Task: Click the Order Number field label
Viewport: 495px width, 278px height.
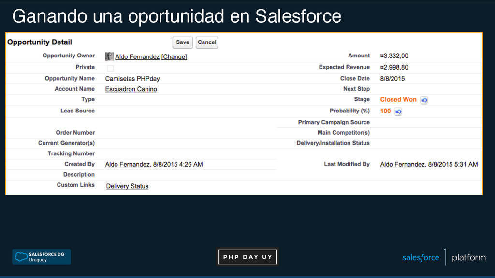Action: pos(75,133)
